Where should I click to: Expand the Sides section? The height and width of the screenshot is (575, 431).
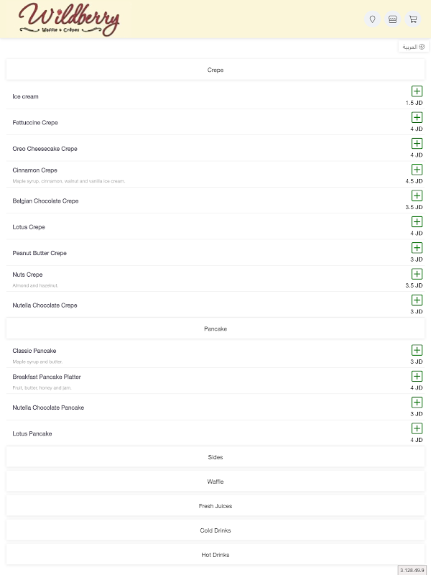coord(215,457)
